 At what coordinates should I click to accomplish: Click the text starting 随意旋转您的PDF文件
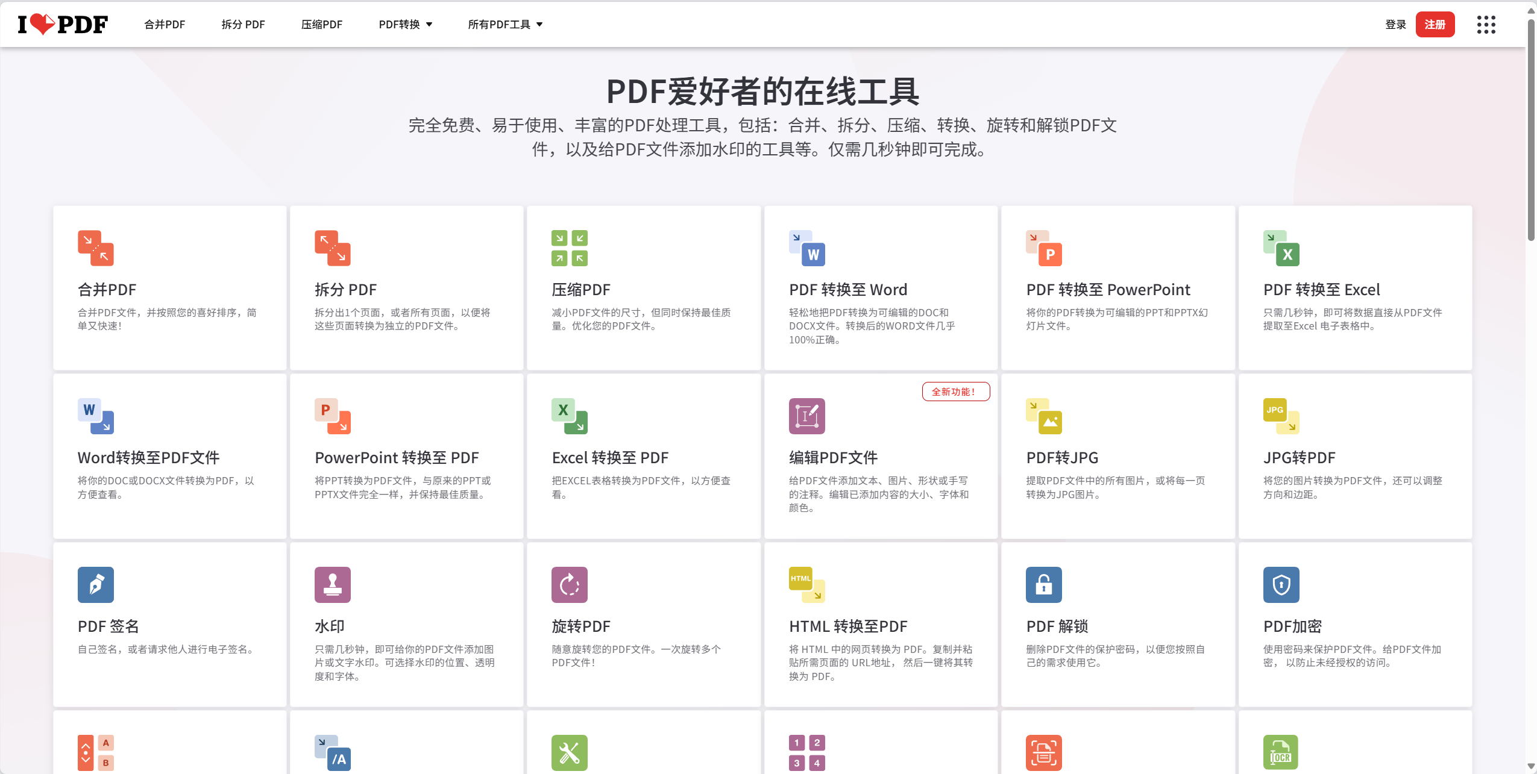(x=636, y=656)
